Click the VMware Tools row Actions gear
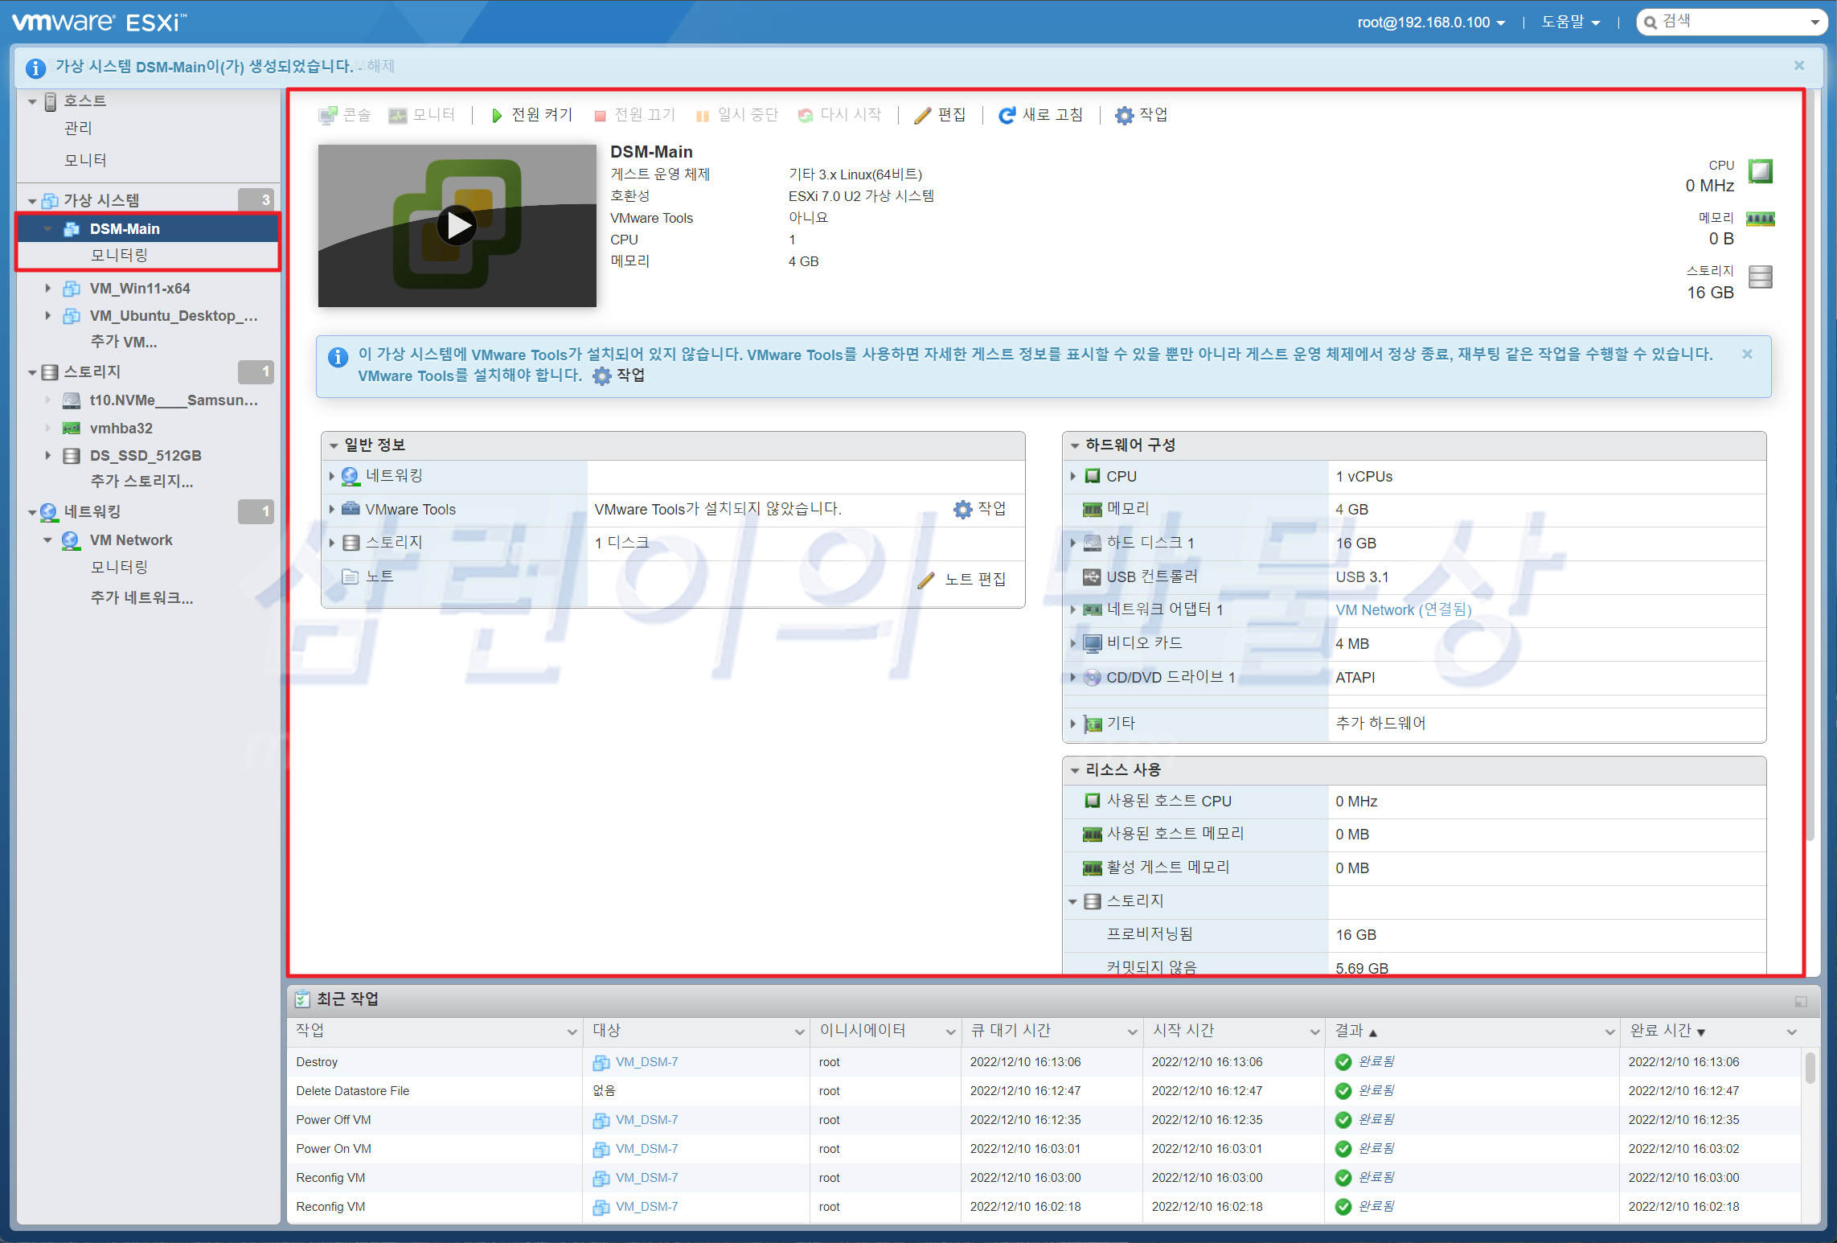1837x1243 pixels. tap(962, 509)
